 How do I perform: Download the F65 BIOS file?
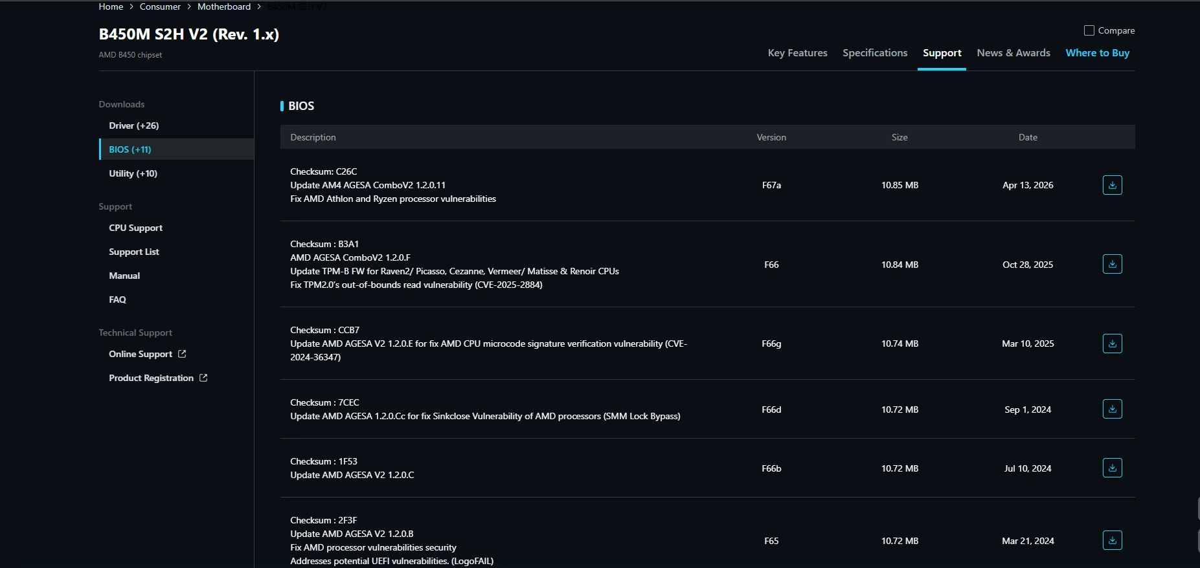pyautogui.click(x=1112, y=540)
